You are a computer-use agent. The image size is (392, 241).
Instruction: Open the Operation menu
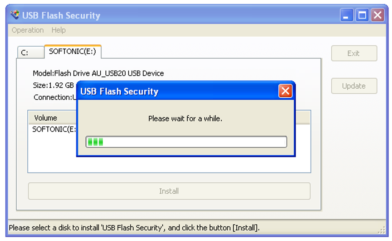tap(28, 30)
